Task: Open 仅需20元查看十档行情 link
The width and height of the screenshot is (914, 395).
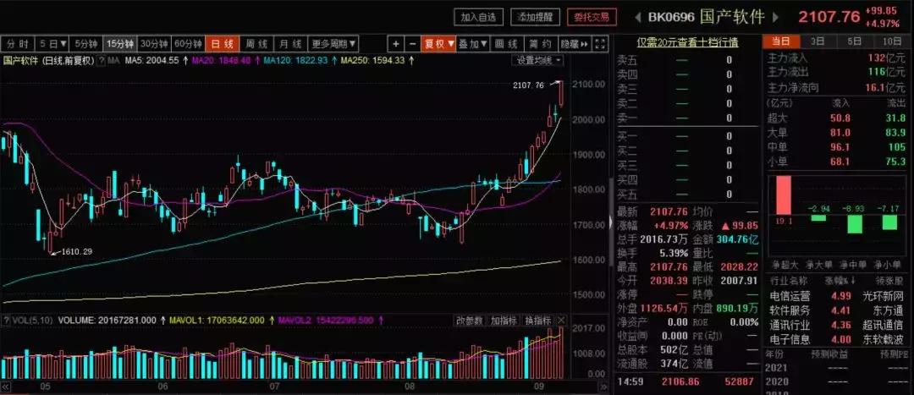Action: tap(687, 42)
